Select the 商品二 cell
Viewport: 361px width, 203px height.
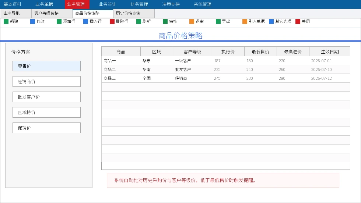coord(121,70)
